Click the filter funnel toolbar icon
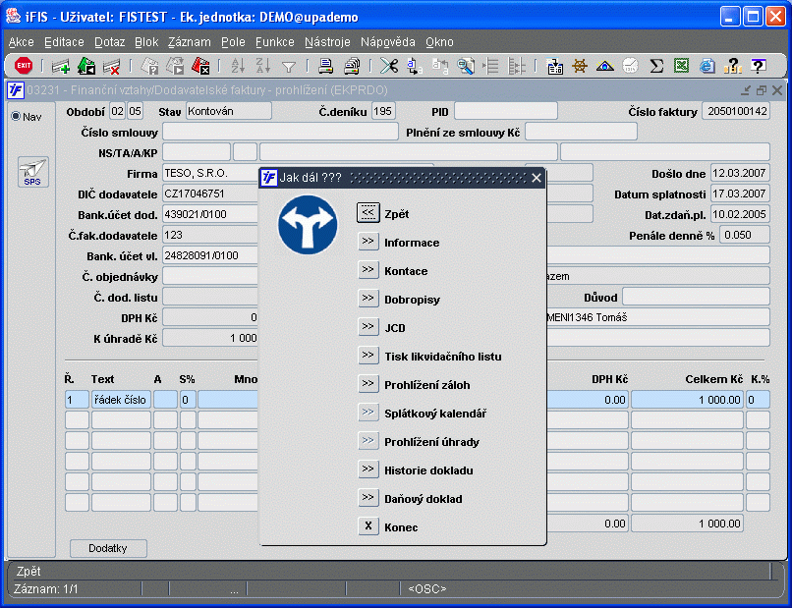This screenshot has height=608, width=792. click(289, 66)
